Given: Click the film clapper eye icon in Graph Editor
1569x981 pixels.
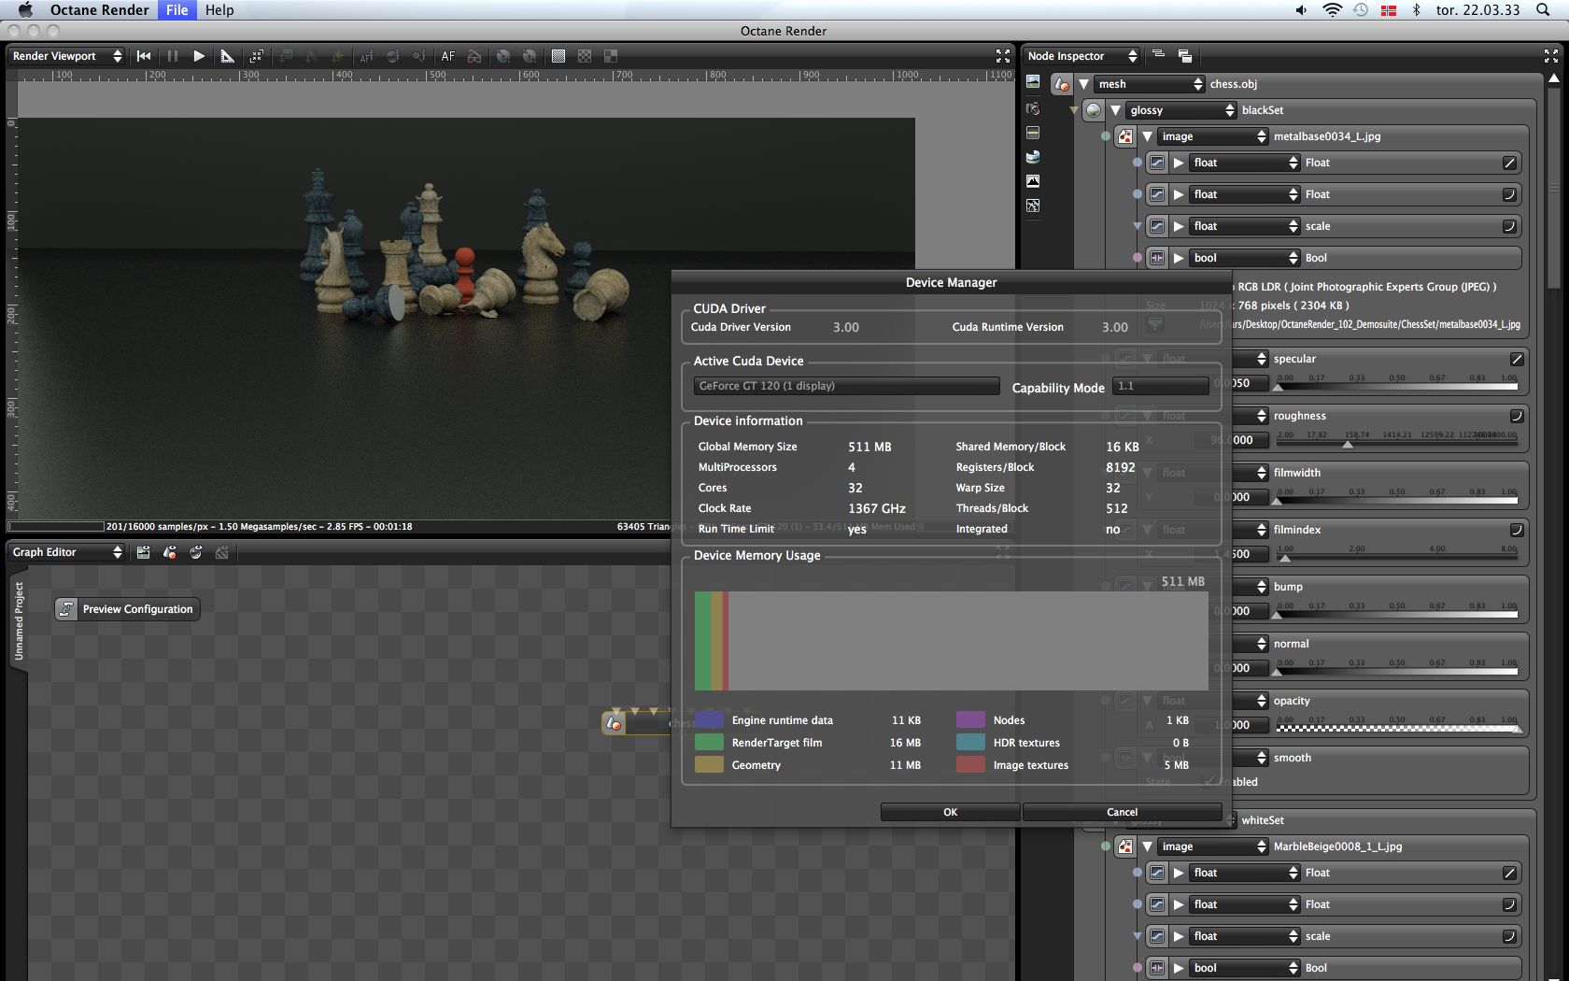Looking at the screenshot, I should coord(144,552).
